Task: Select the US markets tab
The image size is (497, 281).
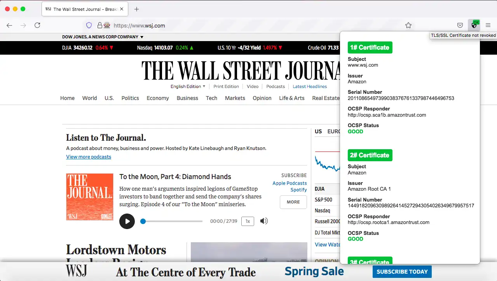Action: click(318, 131)
